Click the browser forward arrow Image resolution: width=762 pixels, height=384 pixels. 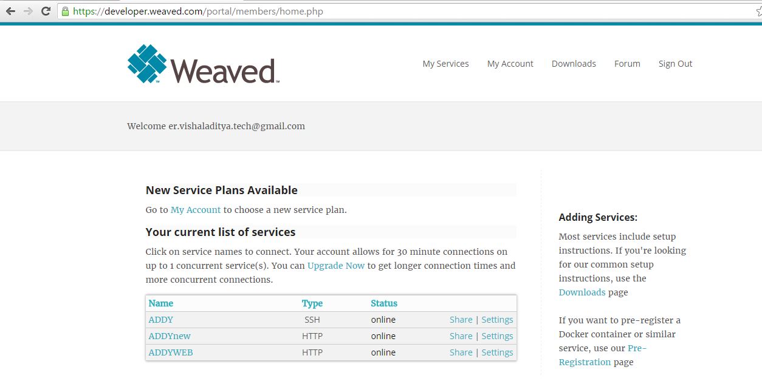coord(27,10)
